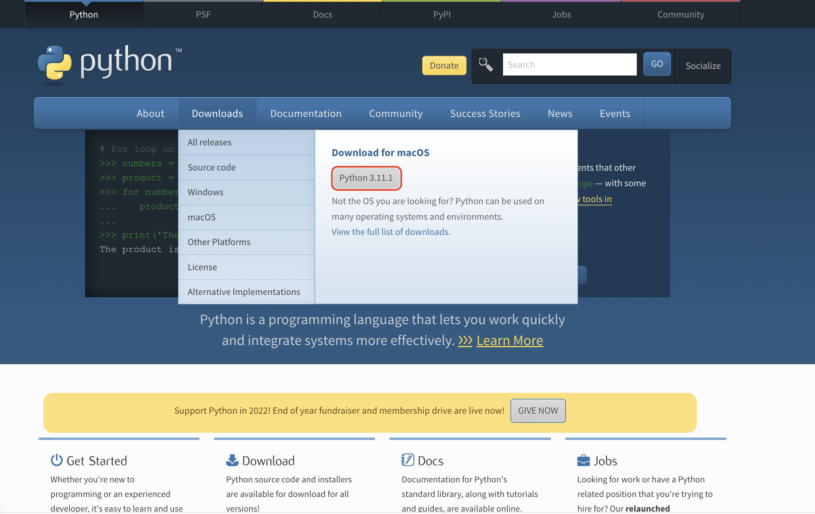815x514 pixels.
Task: Click the Docs notepad icon
Action: (407, 460)
